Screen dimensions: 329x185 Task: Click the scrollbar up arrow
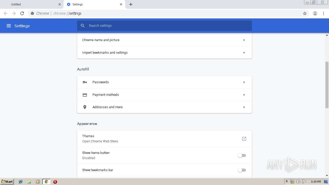click(327, 35)
